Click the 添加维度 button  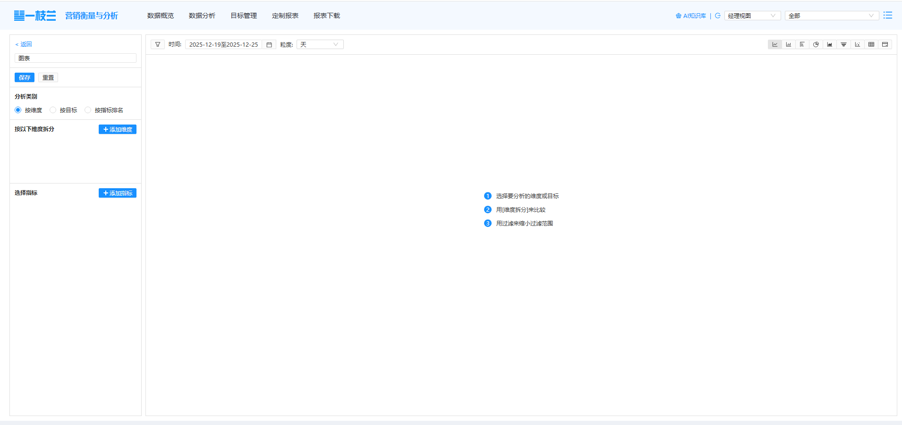pos(118,129)
